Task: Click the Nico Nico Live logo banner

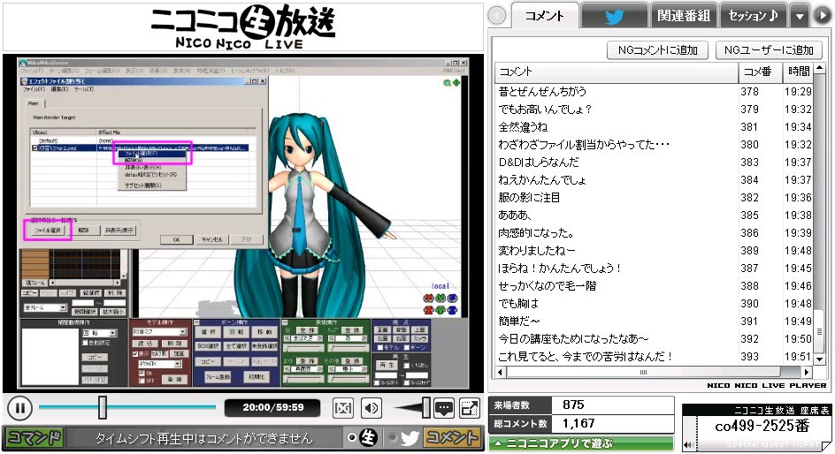Action: click(x=243, y=26)
